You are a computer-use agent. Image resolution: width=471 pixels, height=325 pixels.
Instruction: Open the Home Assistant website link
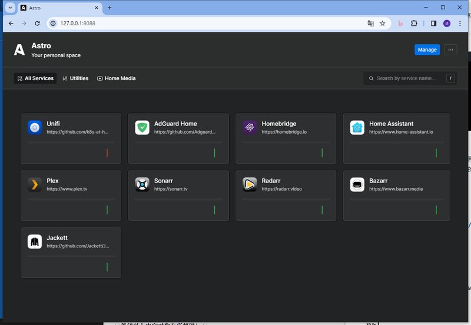[401, 132]
